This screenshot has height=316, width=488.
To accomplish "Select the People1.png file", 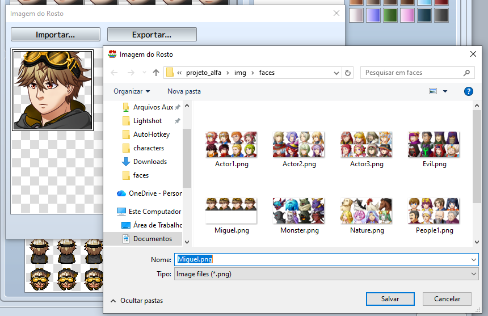I will [434, 216].
